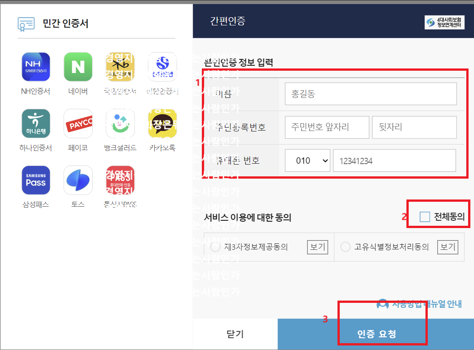The width and height of the screenshot is (474, 350).
Task: Select the 고유식별정보처리동의 radio button
Action: (346, 247)
